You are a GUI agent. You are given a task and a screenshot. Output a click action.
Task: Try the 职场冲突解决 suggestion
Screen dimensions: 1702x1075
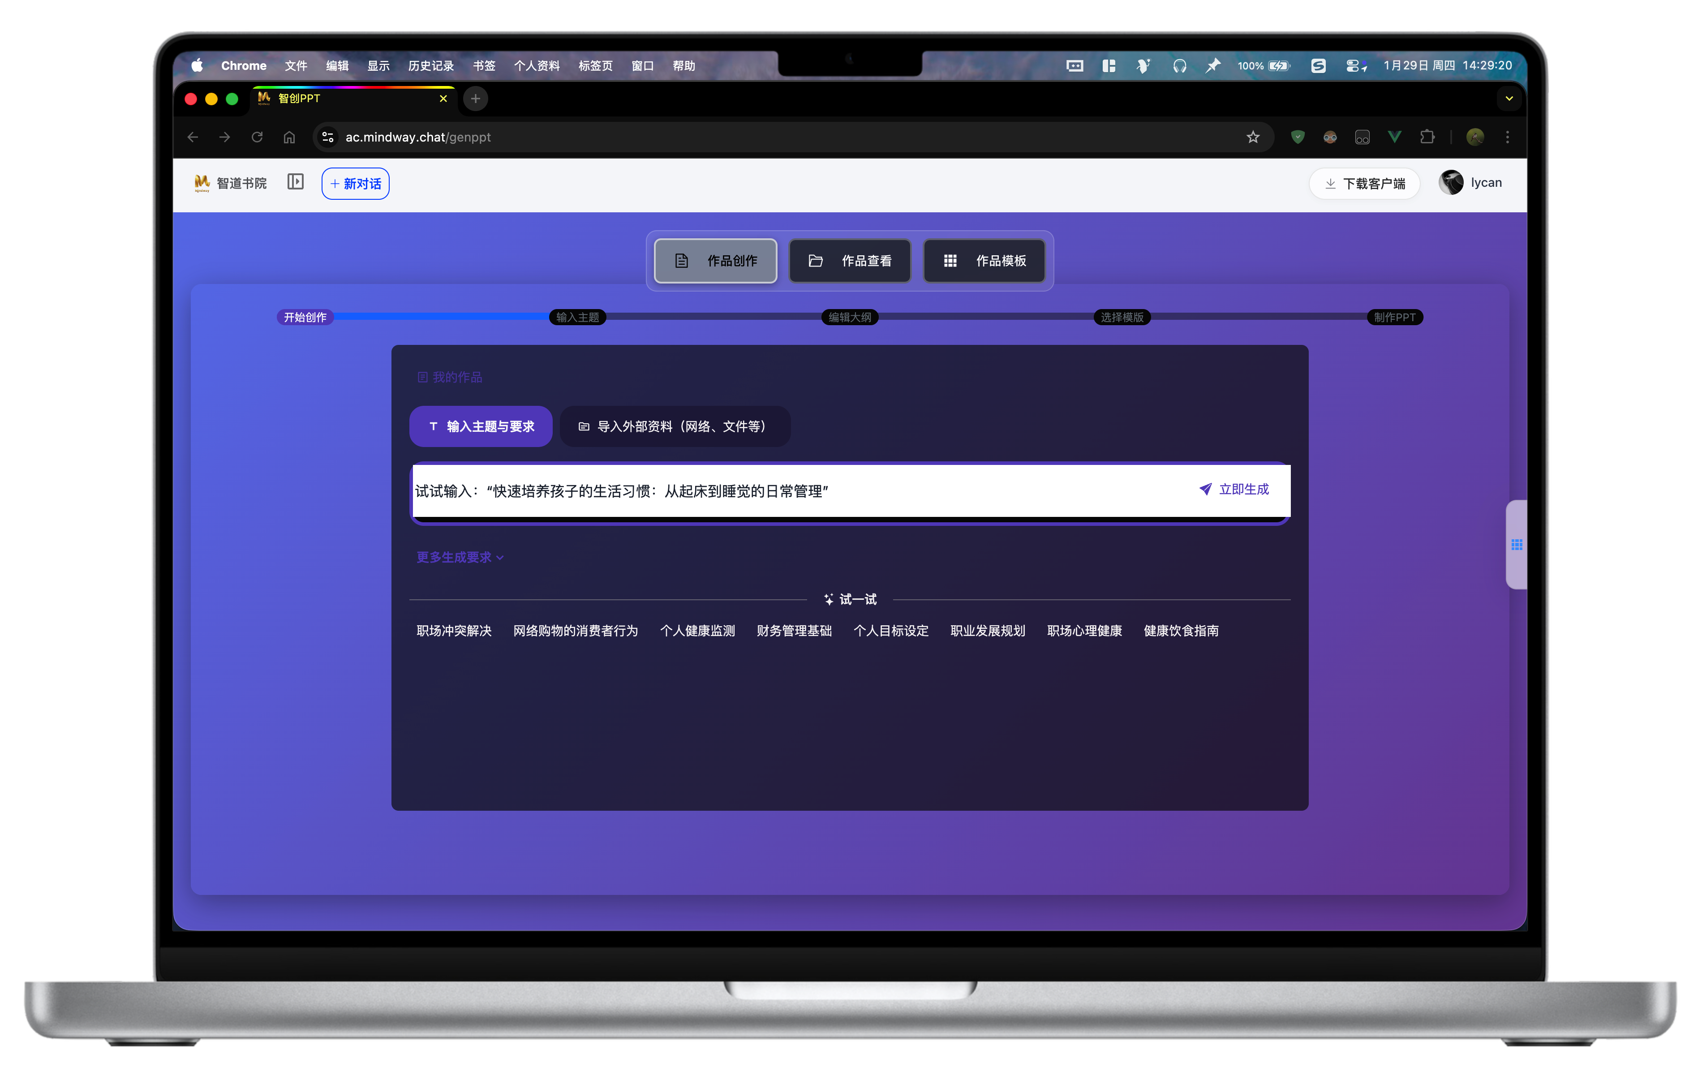pos(454,630)
